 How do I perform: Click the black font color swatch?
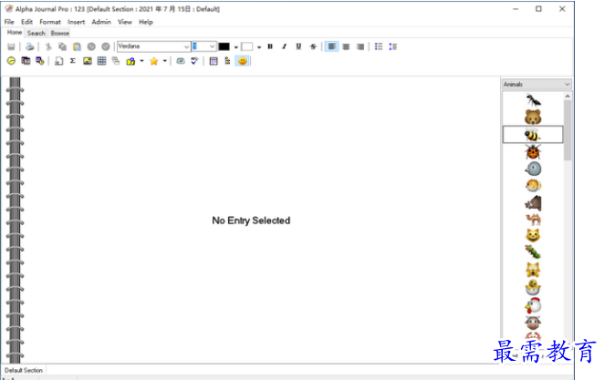coord(224,46)
